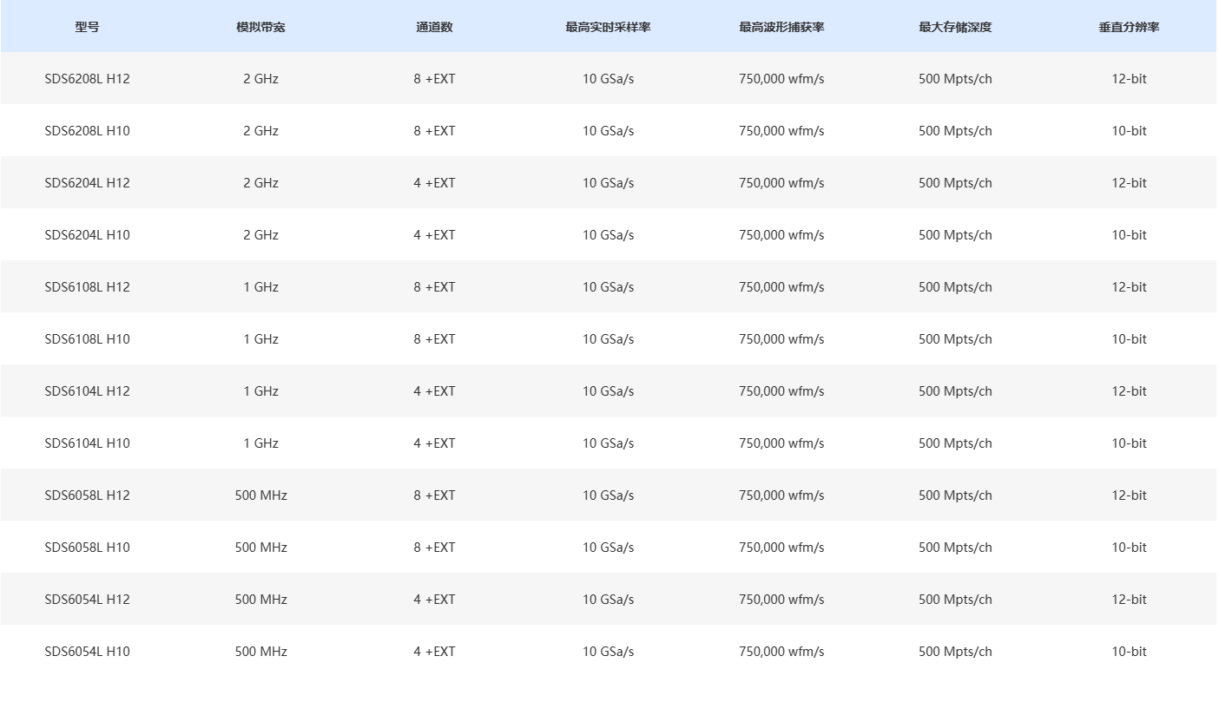Viewport: 1219px width, 702px height.
Task: Click 1 GHz bandwidth in SDS6108L H12 row
Action: tap(260, 287)
